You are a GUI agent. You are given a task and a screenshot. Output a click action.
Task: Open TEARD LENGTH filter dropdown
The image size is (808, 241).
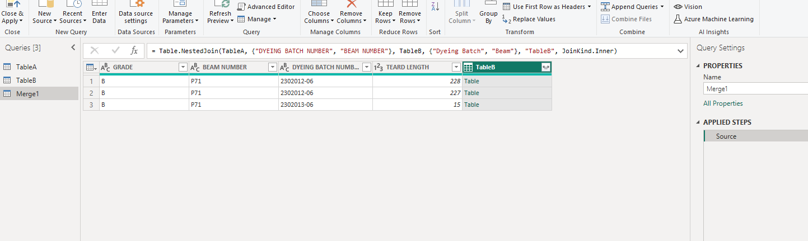point(456,67)
